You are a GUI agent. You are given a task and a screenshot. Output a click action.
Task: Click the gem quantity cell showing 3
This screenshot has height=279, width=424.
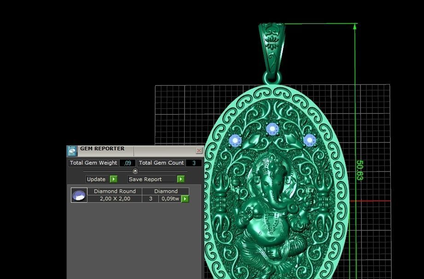pyautogui.click(x=151, y=199)
